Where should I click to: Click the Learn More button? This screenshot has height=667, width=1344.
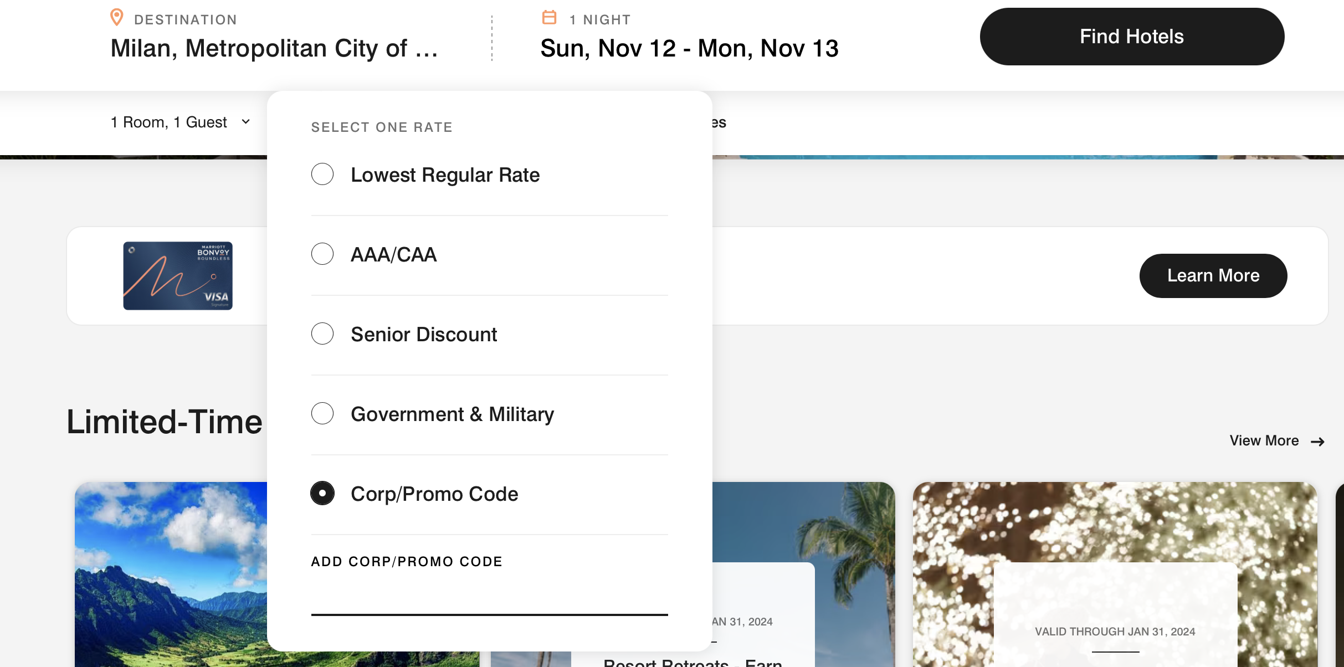point(1213,276)
